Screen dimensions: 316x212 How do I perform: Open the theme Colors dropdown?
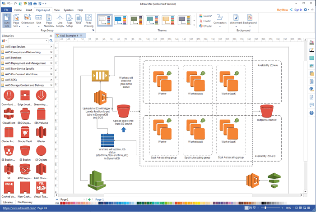tap(206, 16)
